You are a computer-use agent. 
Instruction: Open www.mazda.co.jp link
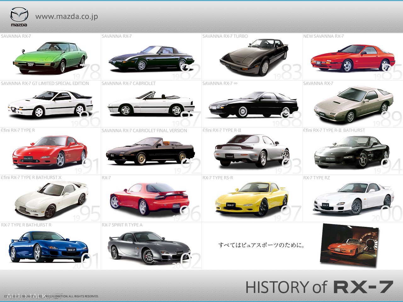(67, 17)
